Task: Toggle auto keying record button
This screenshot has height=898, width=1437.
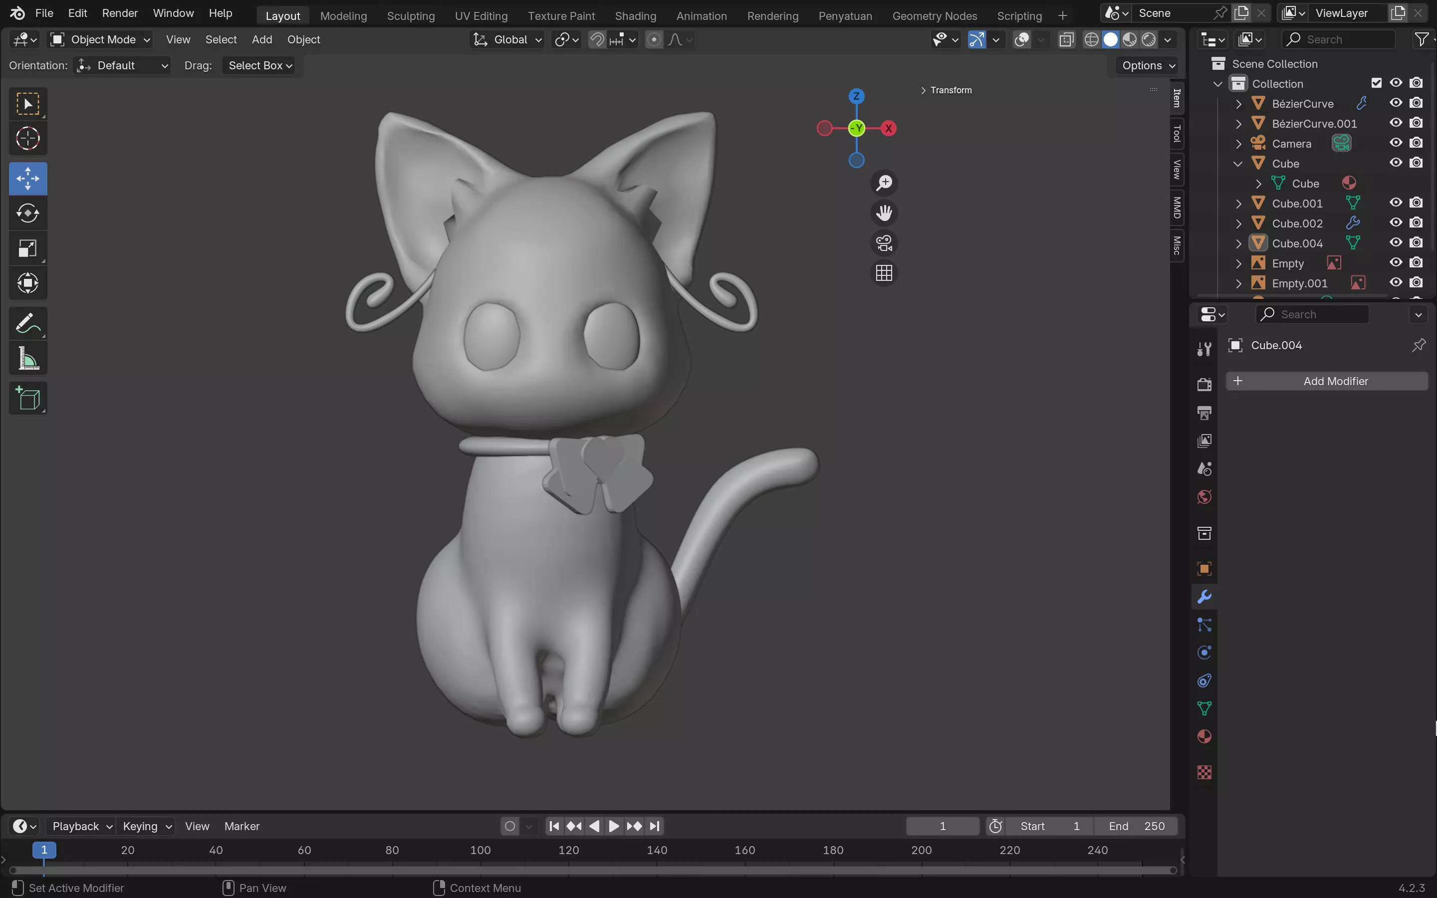Action: point(509,826)
